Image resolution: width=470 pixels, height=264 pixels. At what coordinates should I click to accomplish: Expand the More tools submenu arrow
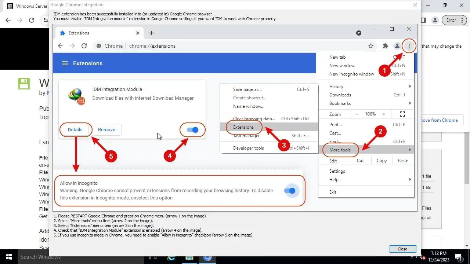point(410,150)
